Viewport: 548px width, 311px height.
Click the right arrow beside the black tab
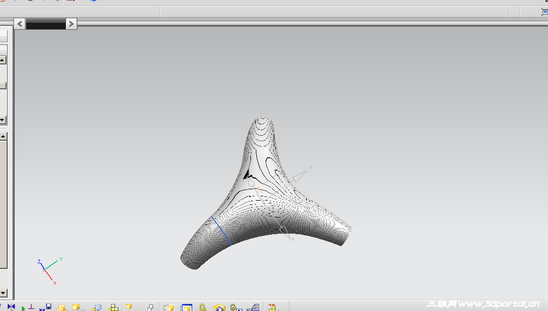point(72,24)
